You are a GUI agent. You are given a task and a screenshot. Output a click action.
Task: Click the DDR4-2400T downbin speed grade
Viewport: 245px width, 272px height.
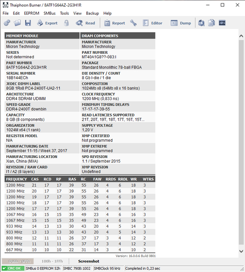26,109
